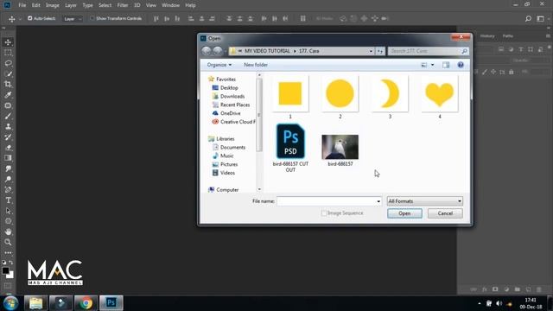Select the Path Selection tool
The image size is (553, 311).
[x=8, y=211]
